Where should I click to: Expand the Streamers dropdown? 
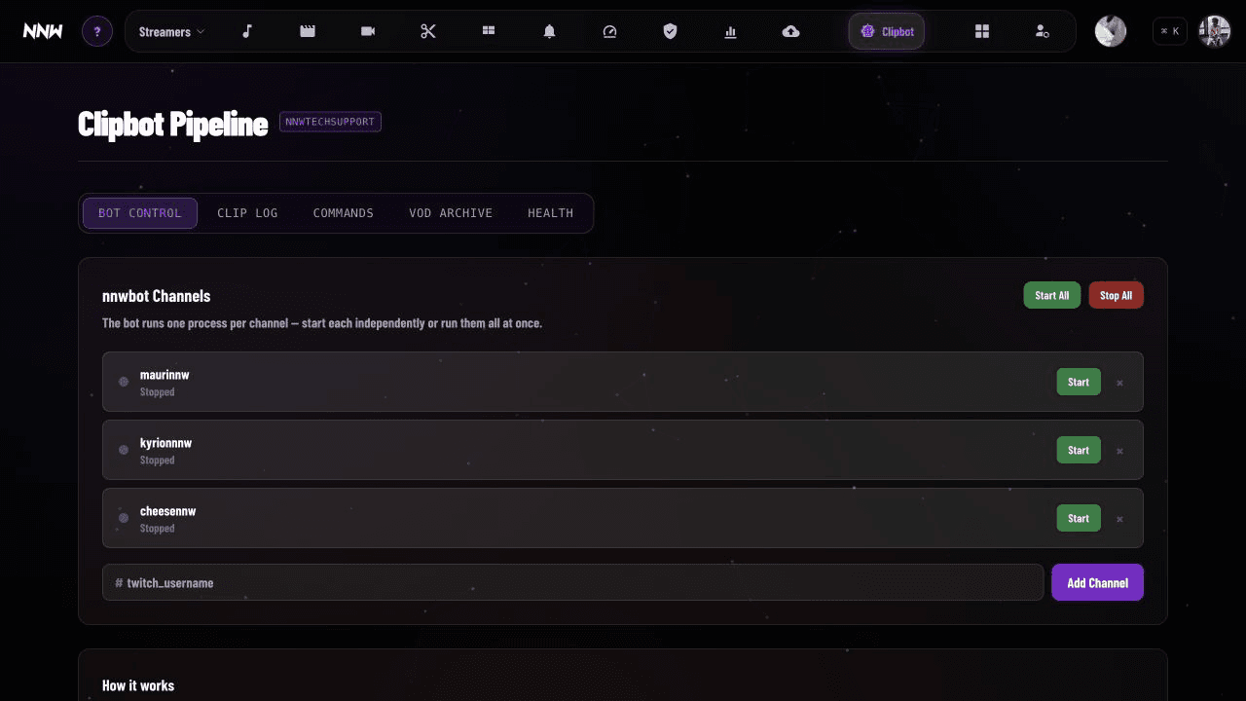tap(171, 31)
